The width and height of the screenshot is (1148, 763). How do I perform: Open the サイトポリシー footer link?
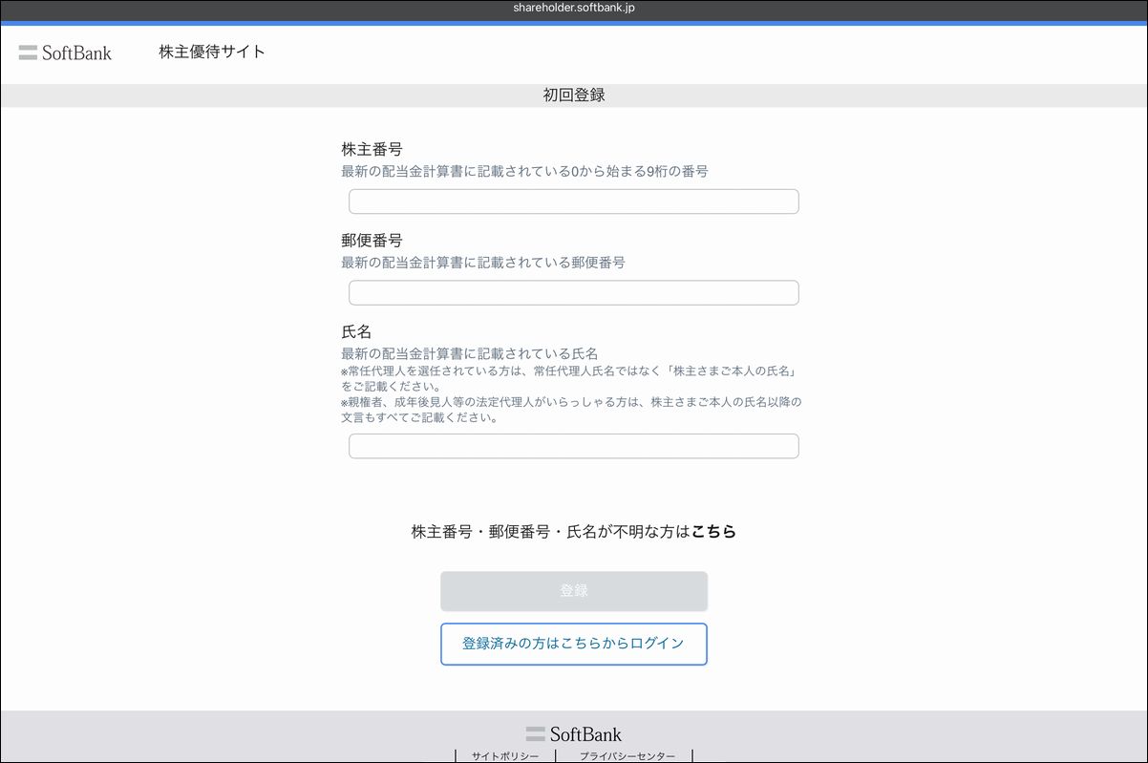[x=505, y=755]
